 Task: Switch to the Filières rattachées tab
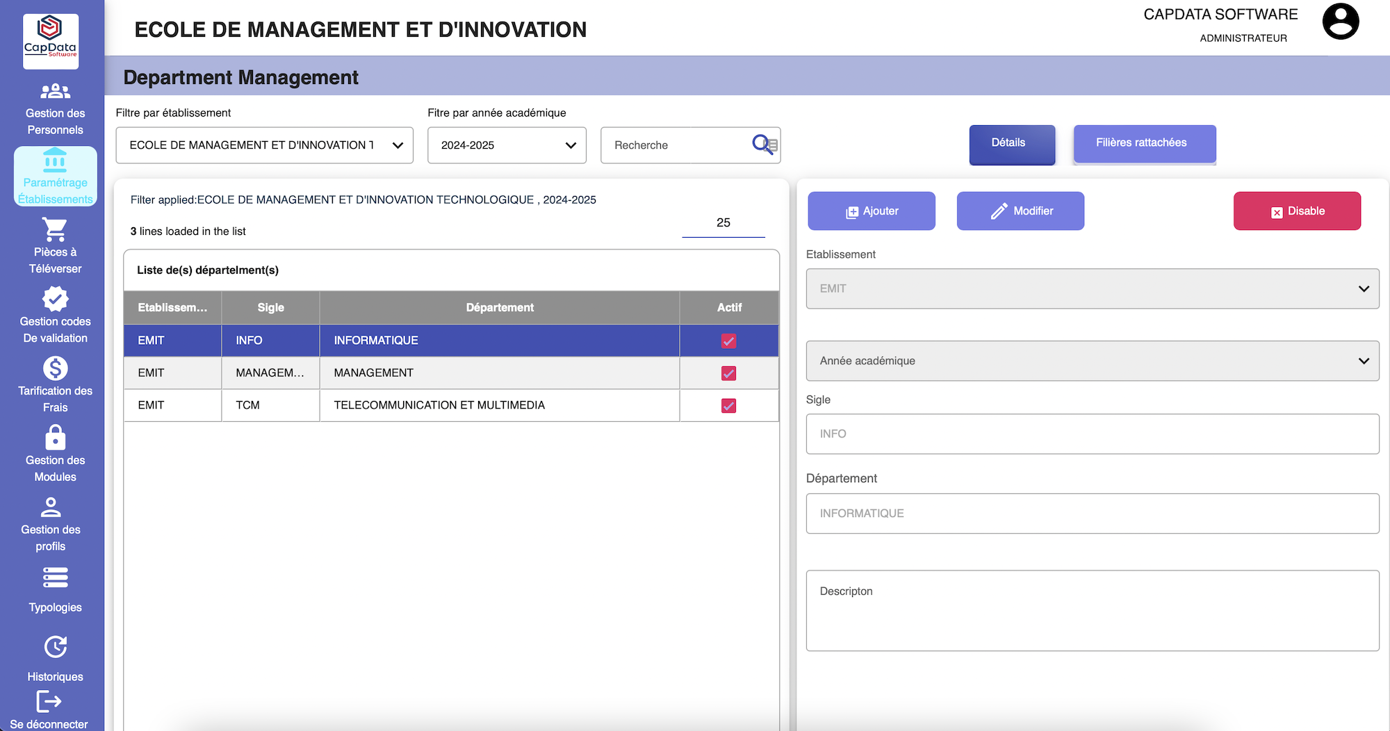coord(1145,144)
